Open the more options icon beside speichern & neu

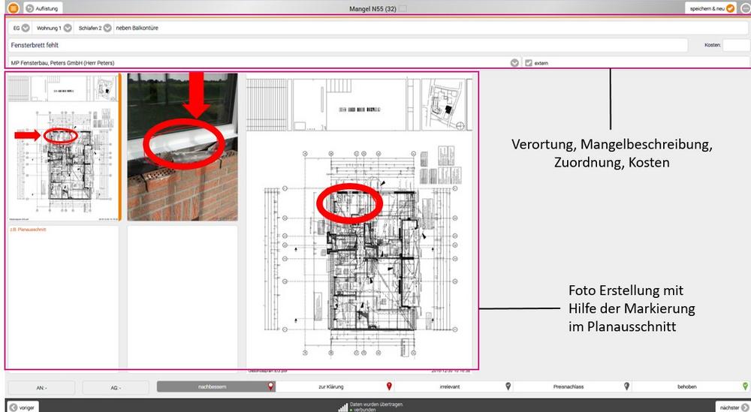point(745,8)
